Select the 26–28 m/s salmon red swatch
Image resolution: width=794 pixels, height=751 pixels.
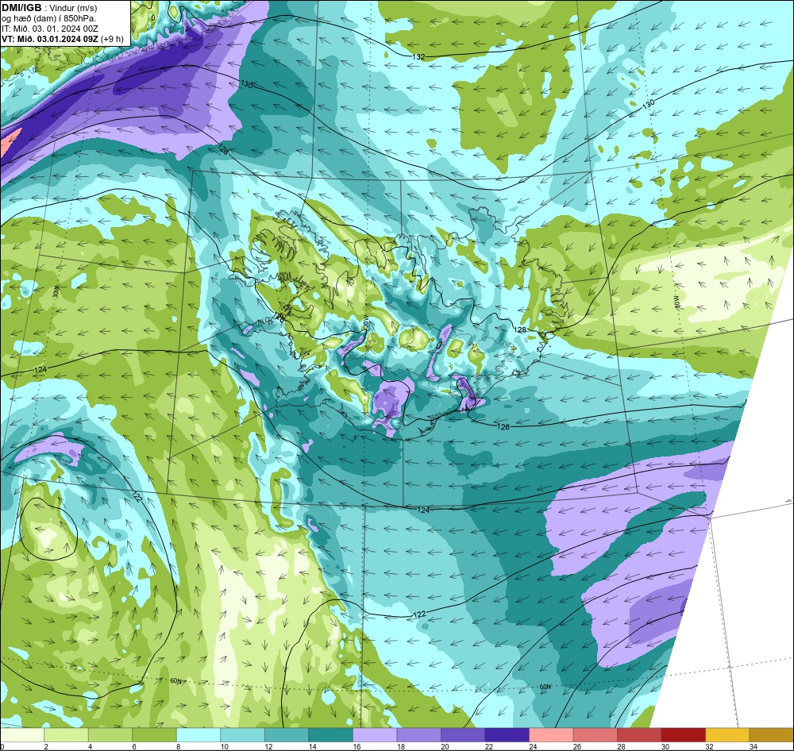tap(595, 735)
